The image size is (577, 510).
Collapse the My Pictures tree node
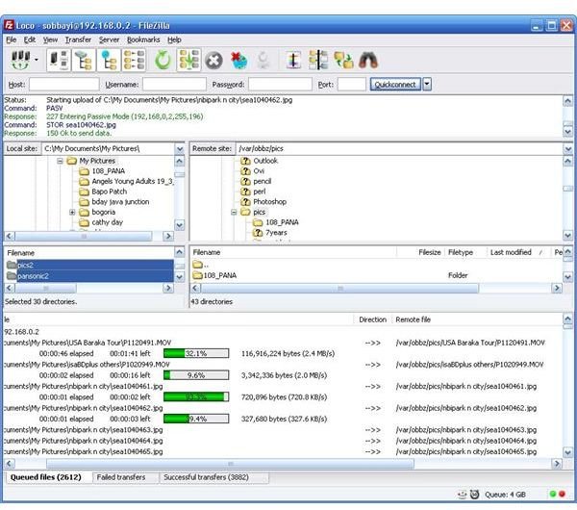(x=60, y=161)
